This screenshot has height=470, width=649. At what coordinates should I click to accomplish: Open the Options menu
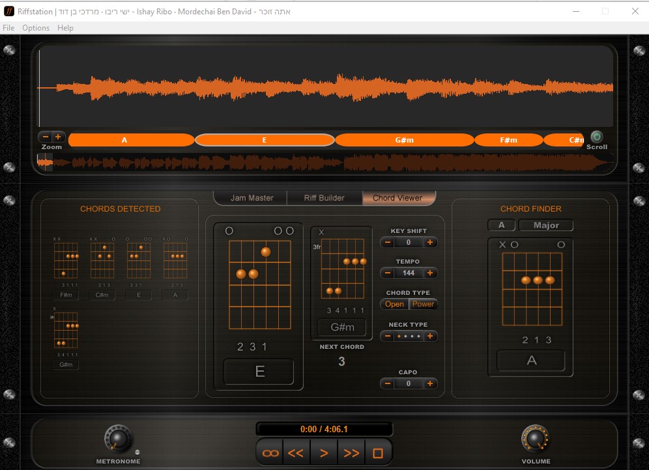(x=36, y=28)
